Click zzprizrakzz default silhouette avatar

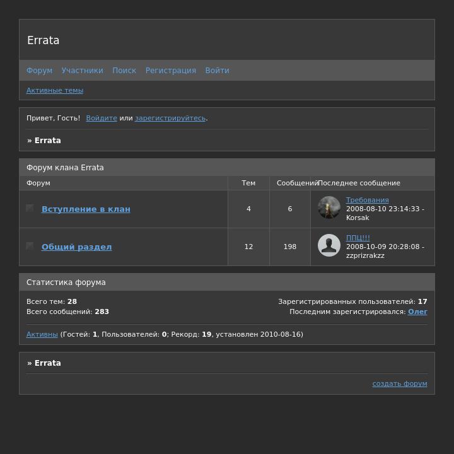pos(329,245)
